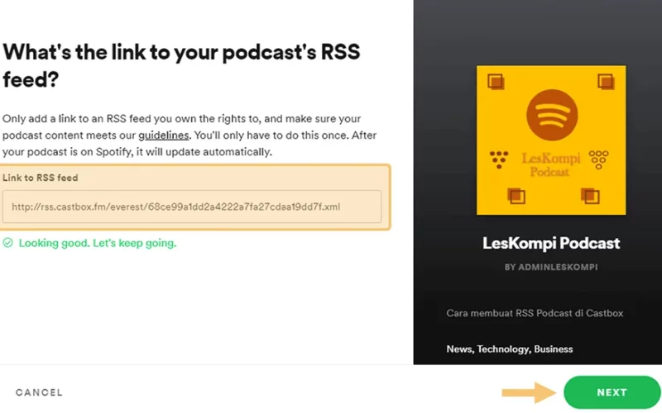Click the News, Technology, Business categories text

click(x=510, y=349)
